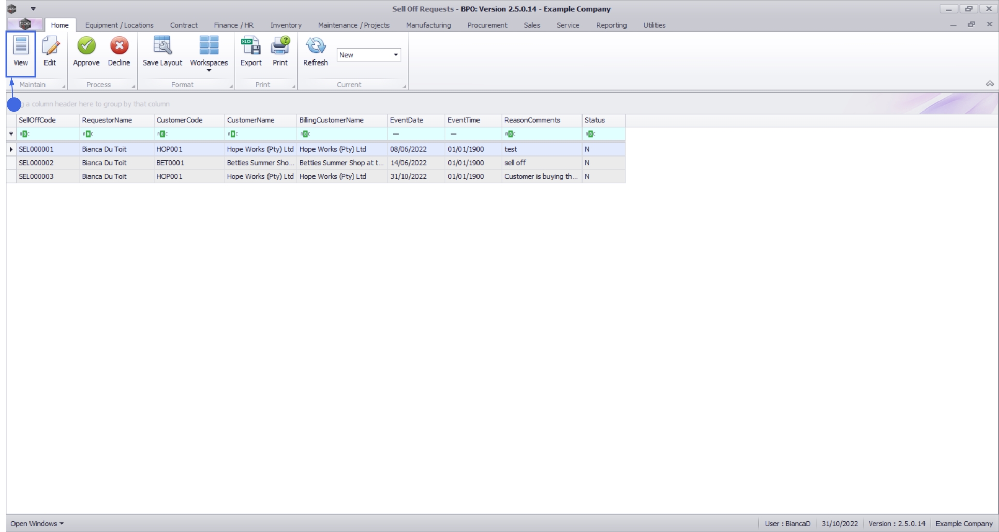Click the User : BiancaD status bar entry
Image resolution: width=999 pixels, height=532 pixels.
pyautogui.click(x=787, y=524)
